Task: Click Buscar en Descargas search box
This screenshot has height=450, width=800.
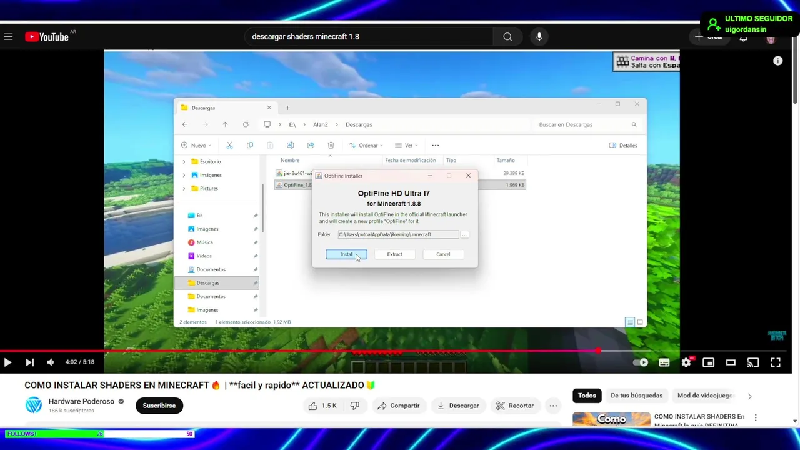Action: pyautogui.click(x=587, y=124)
